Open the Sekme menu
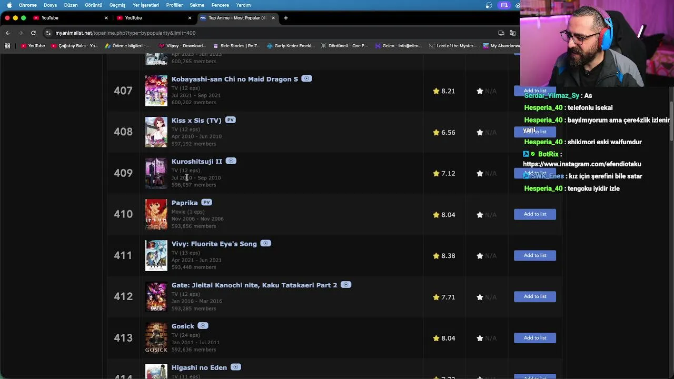Screen dimensions: 674x379 pos(197,5)
